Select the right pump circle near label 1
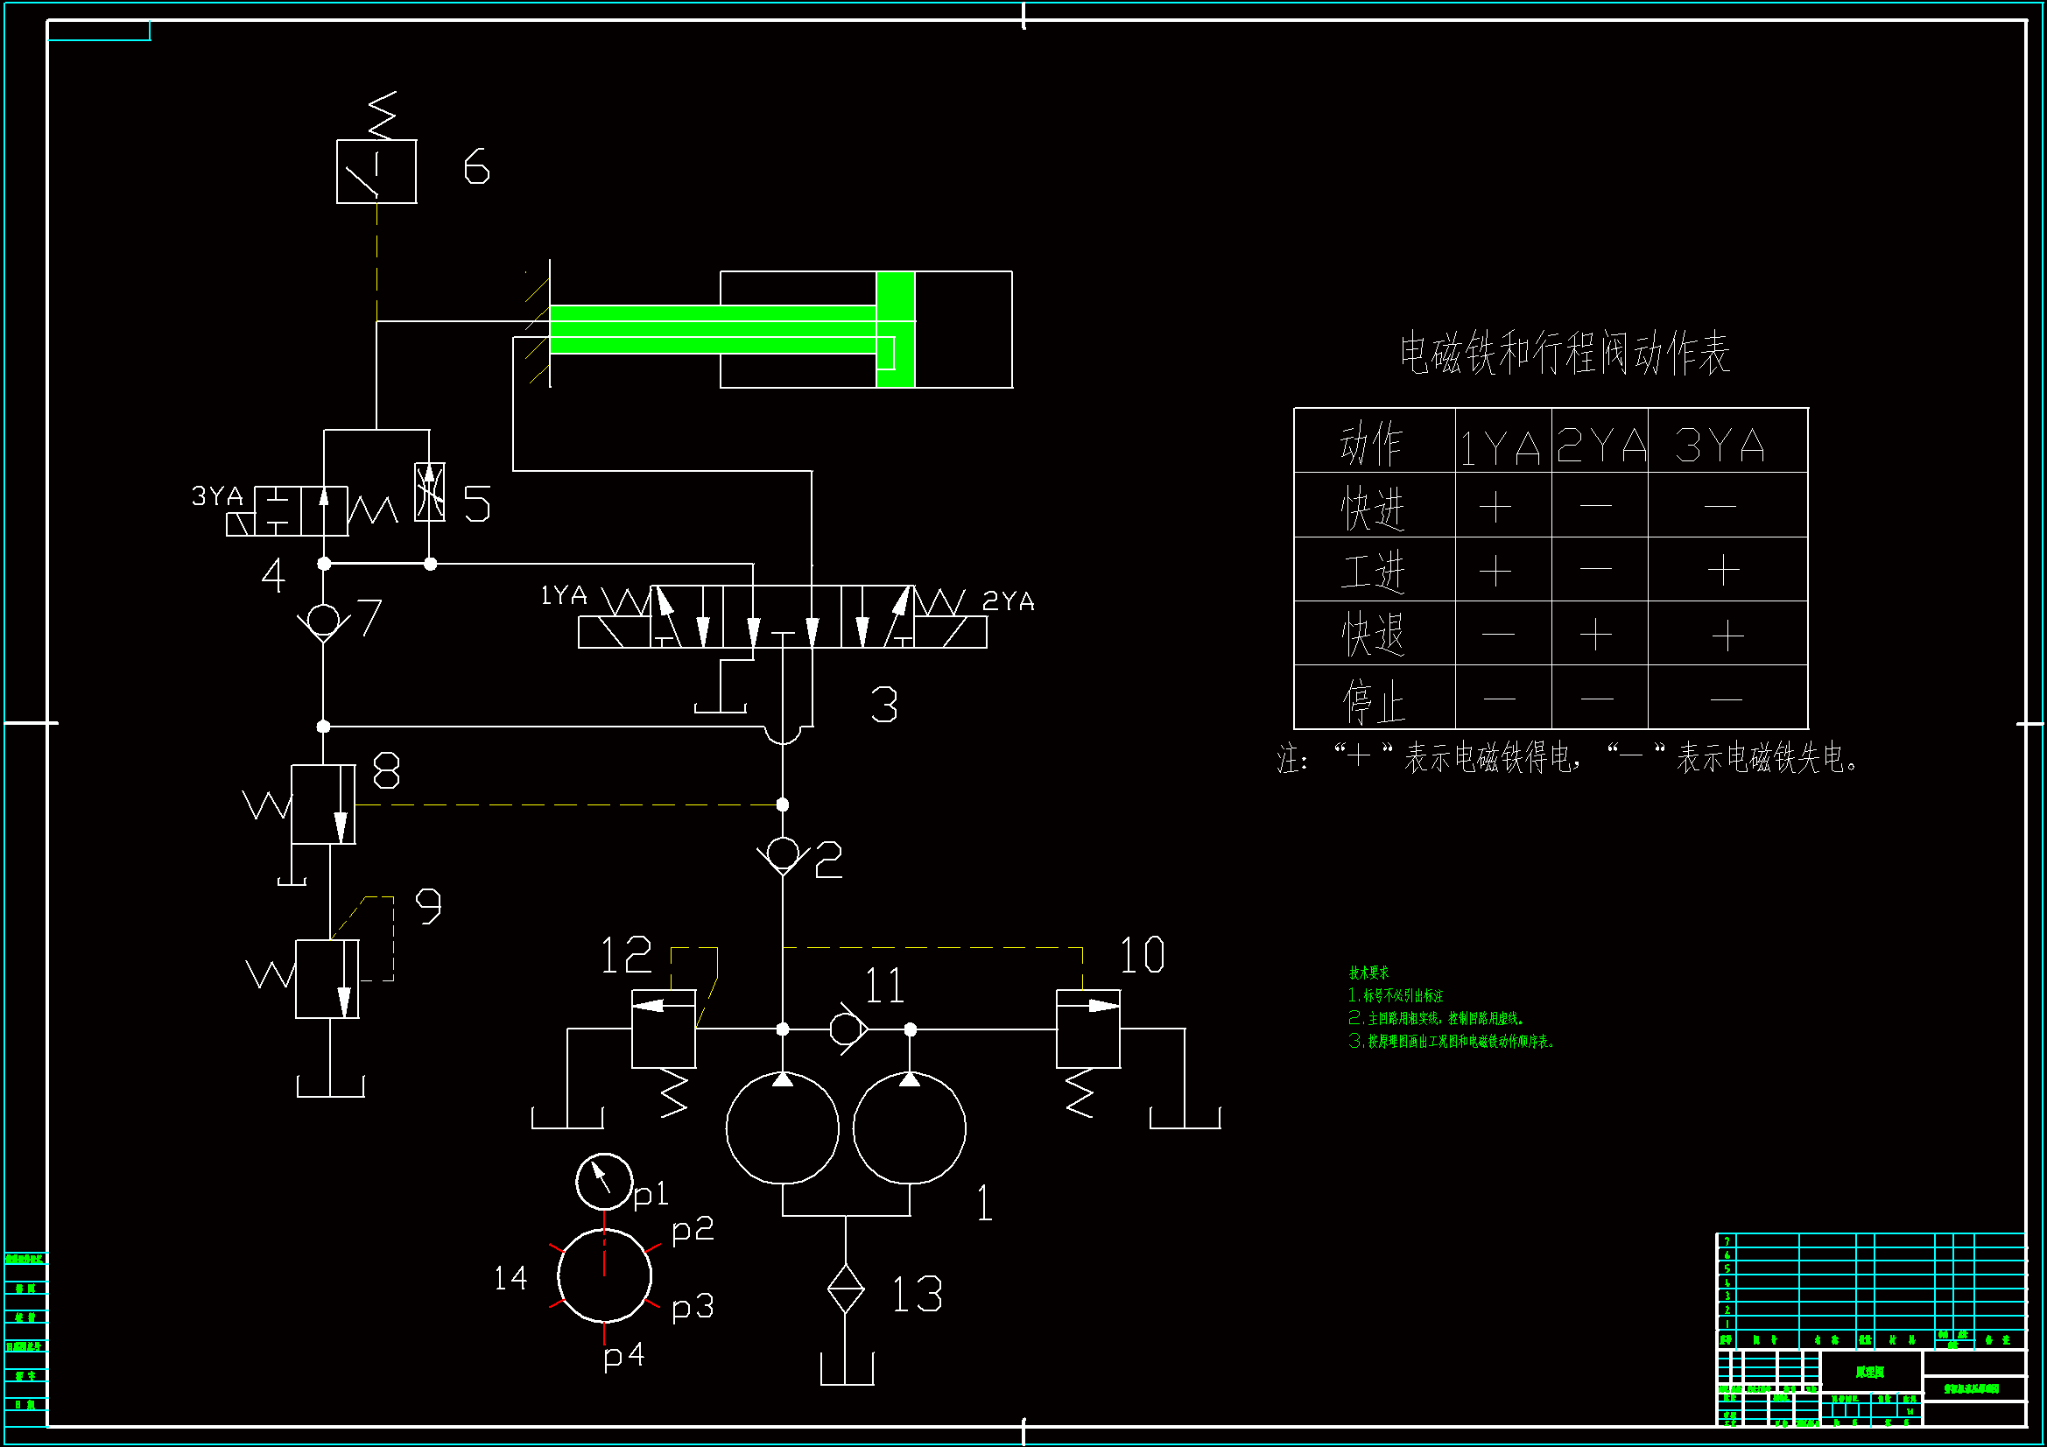The image size is (2047, 1447). pyautogui.click(x=909, y=1127)
